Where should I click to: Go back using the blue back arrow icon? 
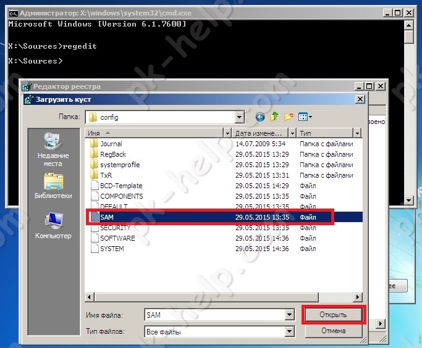[260, 117]
